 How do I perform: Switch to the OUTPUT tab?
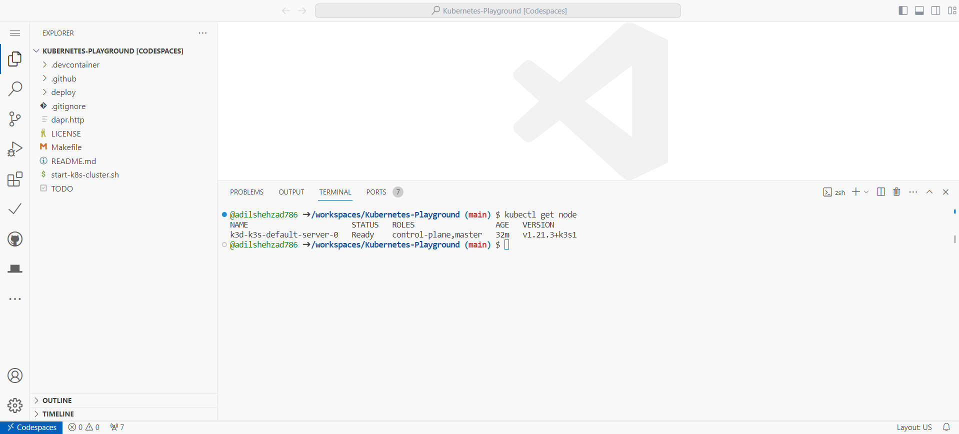[x=291, y=192]
